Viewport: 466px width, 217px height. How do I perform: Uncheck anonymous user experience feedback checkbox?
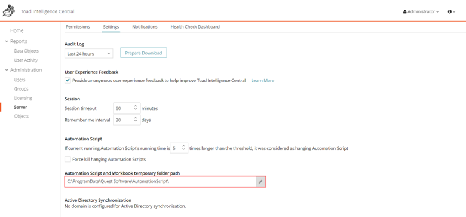tap(68, 80)
